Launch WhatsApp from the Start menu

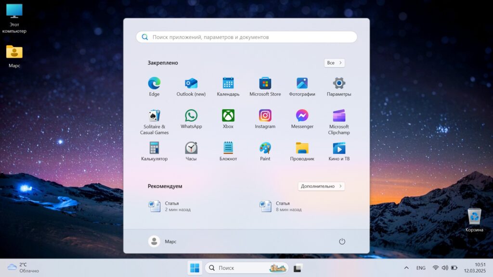pos(191,119)
